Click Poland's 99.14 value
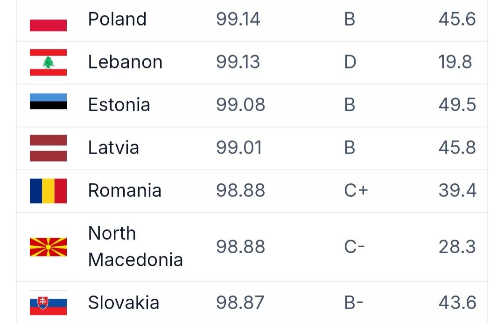 pos(238,20)
